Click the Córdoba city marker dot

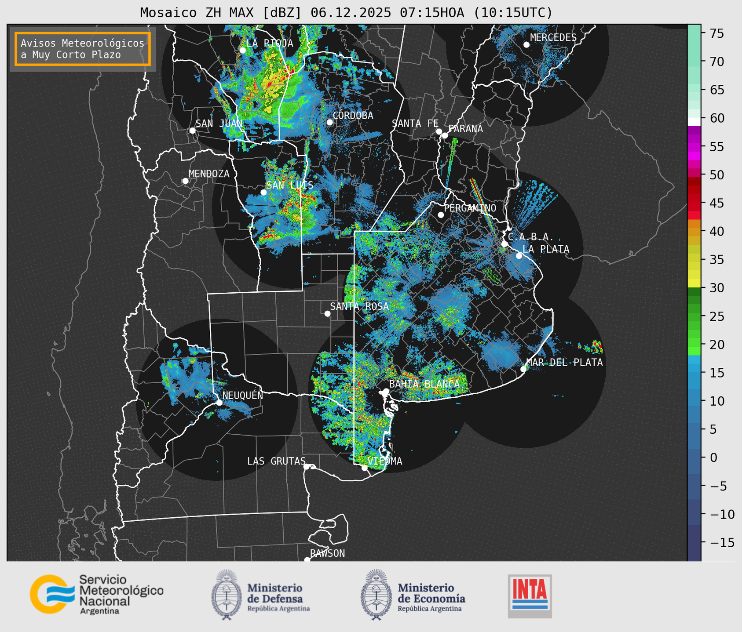329,122
